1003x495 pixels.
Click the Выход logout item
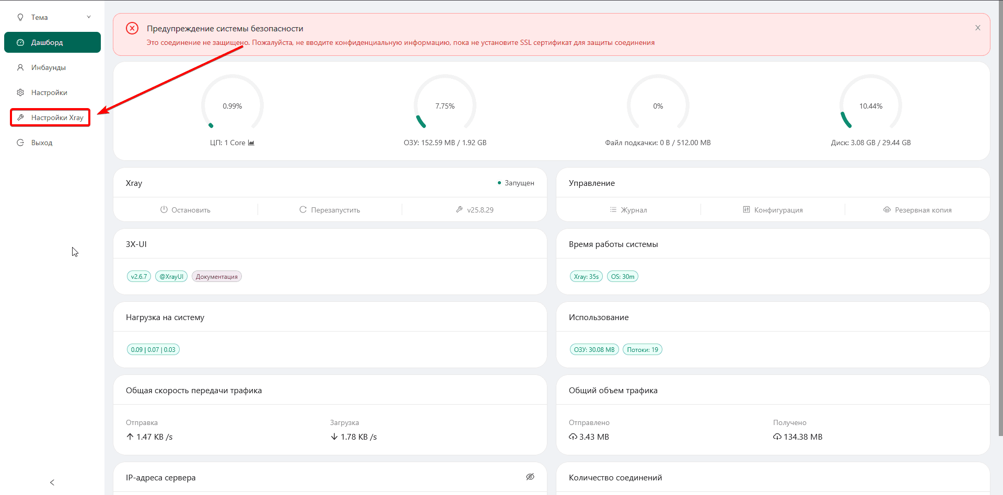[41, 143]
